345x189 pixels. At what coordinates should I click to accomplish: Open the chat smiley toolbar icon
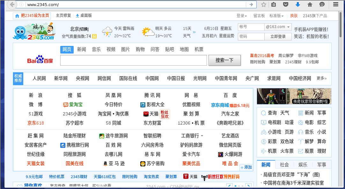[x=322, y=4]
